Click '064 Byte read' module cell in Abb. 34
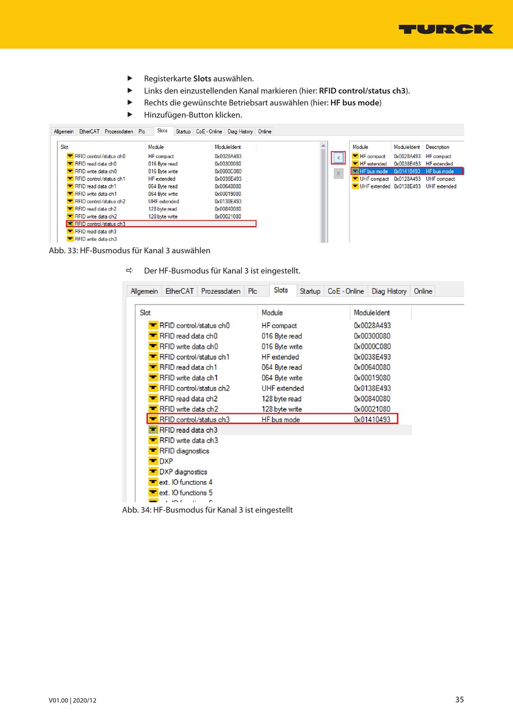Image resolution: width=513 pixels, height=725 pixels. [x=282, y=367]
